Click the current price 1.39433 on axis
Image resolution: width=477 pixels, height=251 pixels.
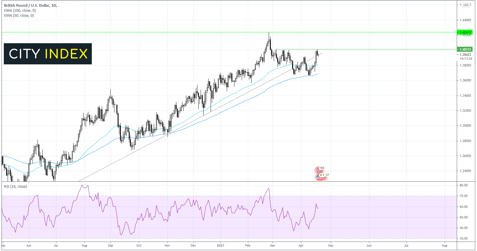tap(465, 55)
